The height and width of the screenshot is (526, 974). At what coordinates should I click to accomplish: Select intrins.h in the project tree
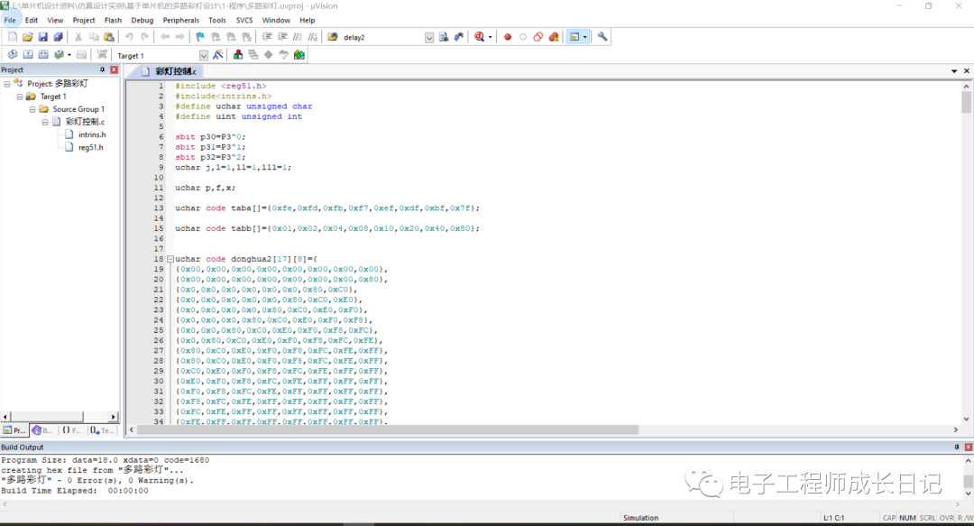92,135
